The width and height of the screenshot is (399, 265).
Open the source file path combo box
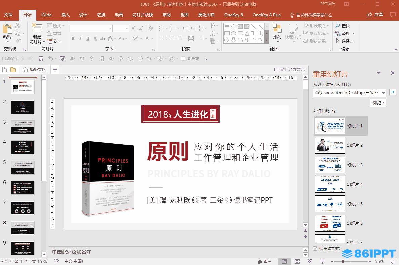(349, 93)
